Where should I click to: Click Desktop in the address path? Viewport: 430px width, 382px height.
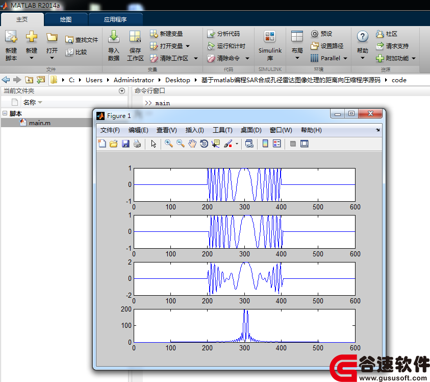(178, 80)
